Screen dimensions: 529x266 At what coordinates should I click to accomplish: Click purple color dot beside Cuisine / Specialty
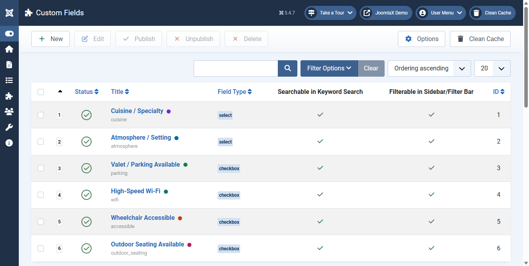tap(169, 111)
